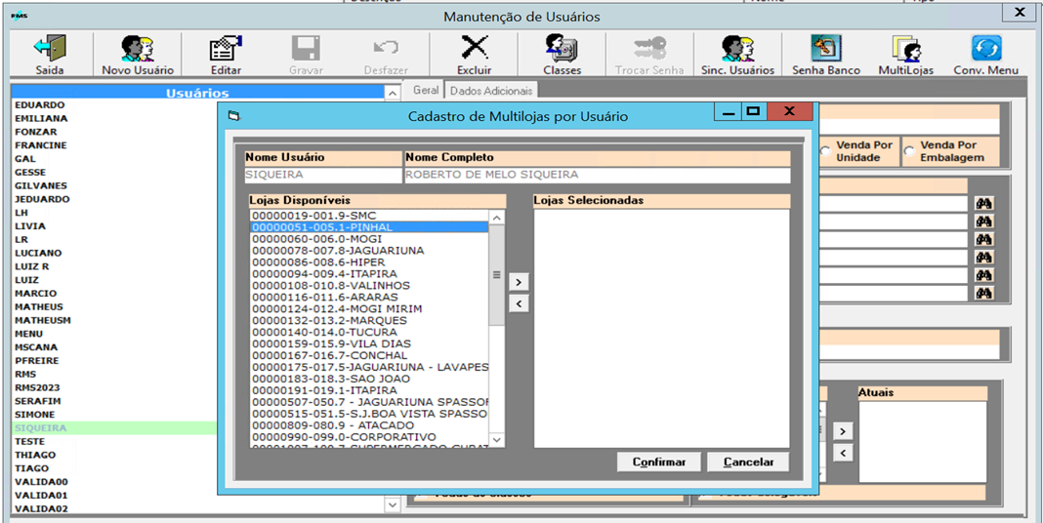Select store 00000183-018.3-SAO JOAO
Viewport: 1043px width, 523px height.
pyautogui.click(x=369, y=379)
